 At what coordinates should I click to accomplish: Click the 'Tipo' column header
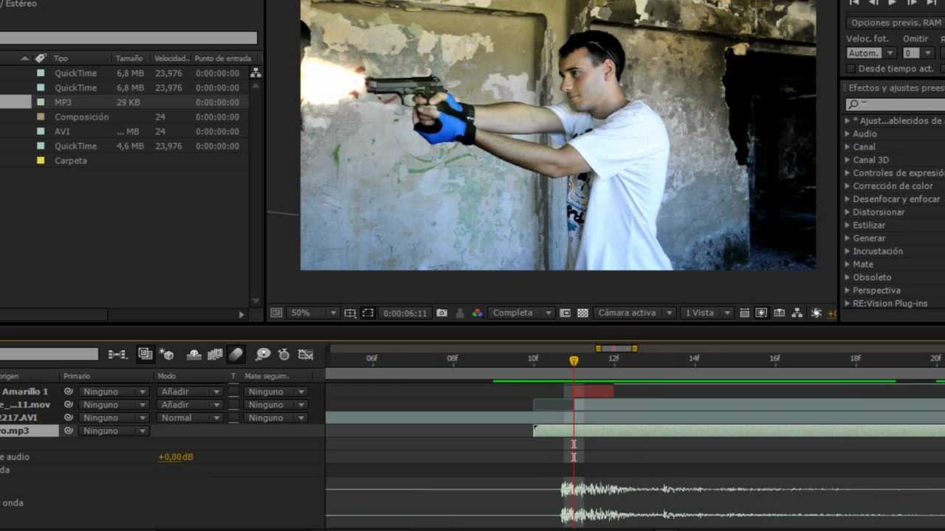pyautogui.click(x=61, y=58)
